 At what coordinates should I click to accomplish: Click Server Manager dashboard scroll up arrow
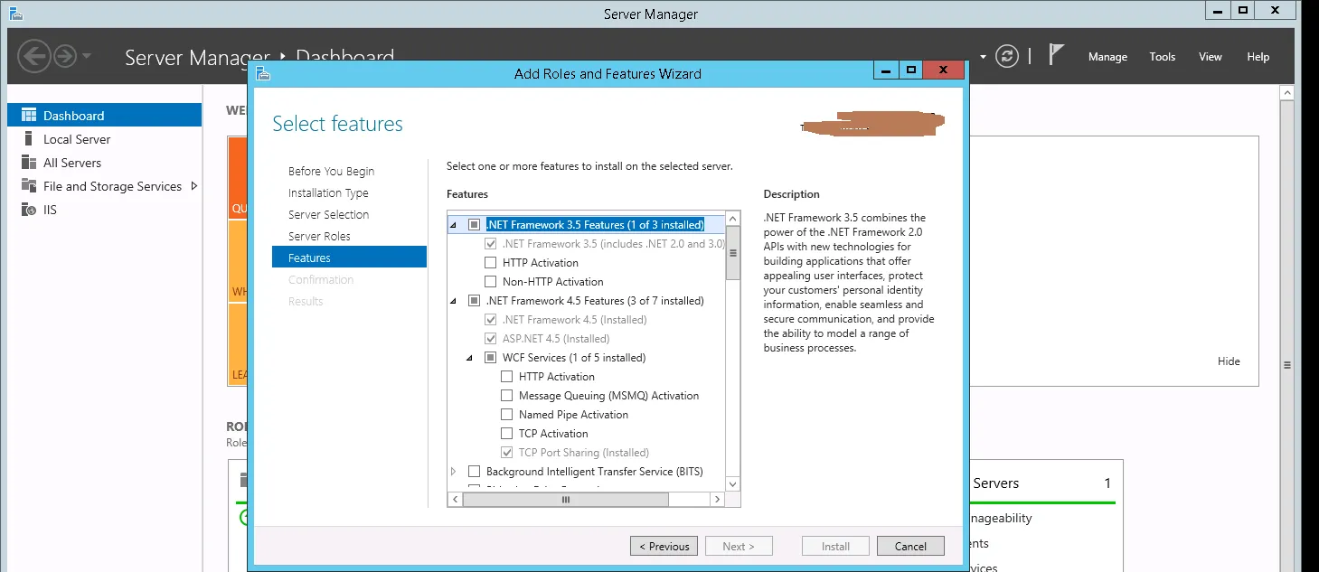(x=1286, y=92)
